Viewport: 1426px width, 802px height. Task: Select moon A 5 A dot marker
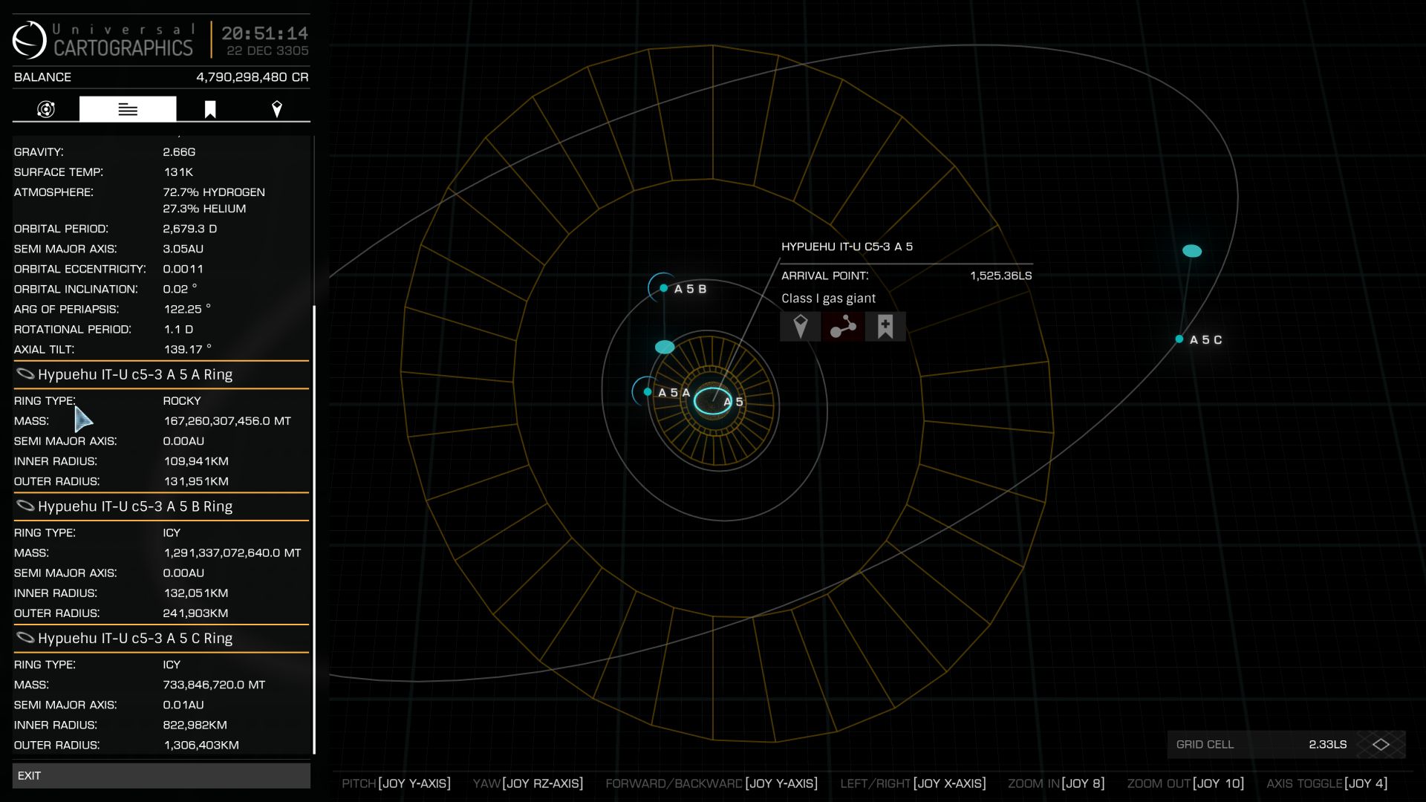click(x=648, y=391)
